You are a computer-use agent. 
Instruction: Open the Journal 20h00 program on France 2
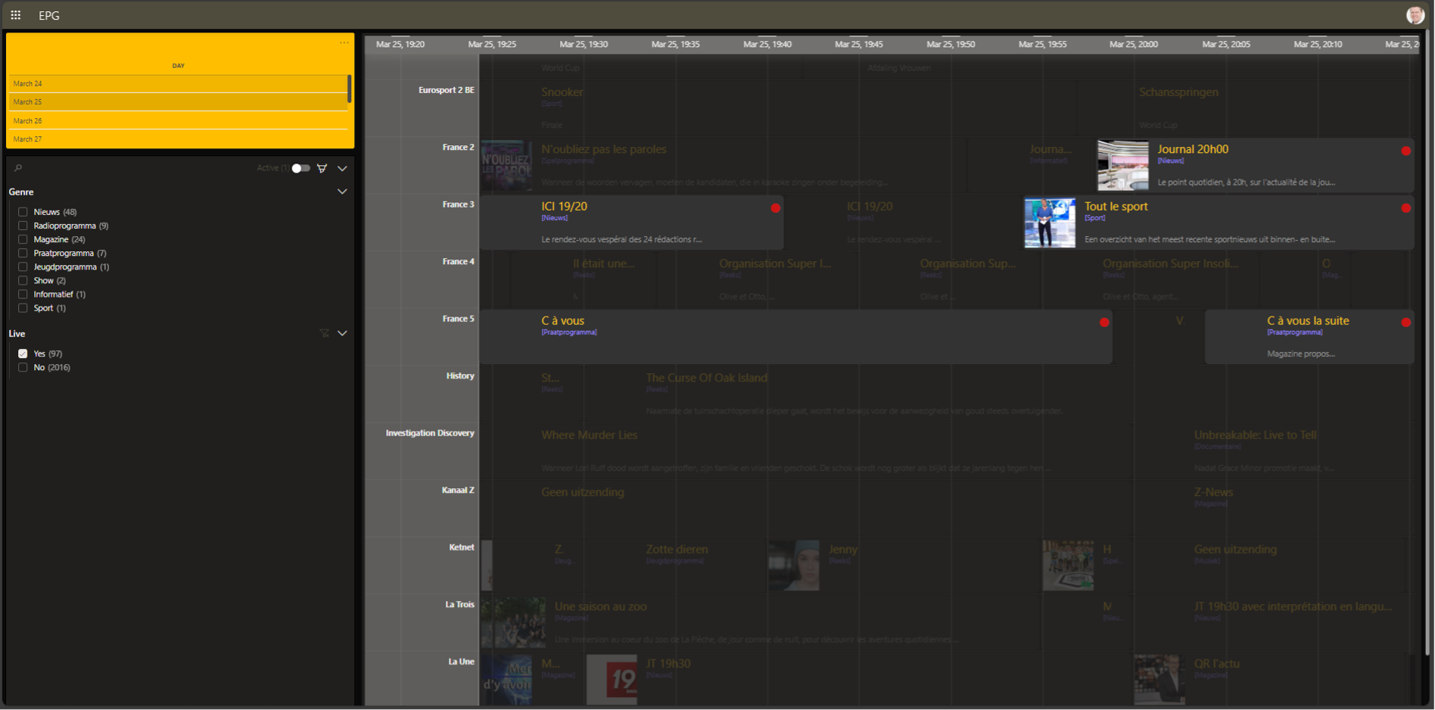(x=1256, y=165)
